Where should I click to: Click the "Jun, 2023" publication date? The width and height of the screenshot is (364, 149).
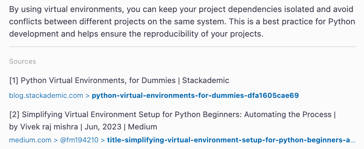point(102,127)
